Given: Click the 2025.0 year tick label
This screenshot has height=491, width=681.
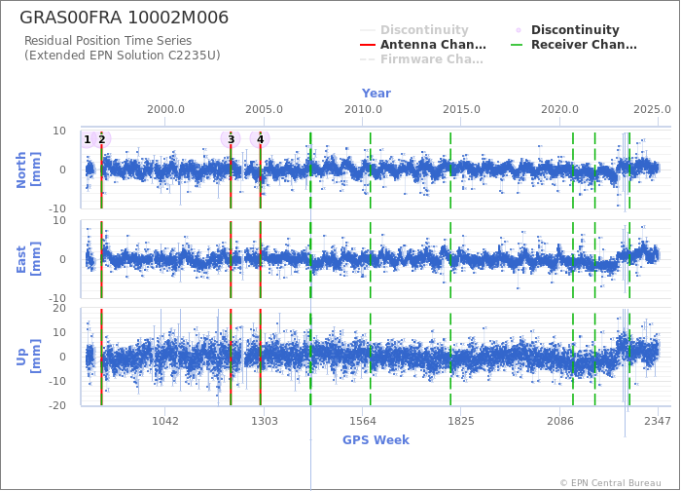Looking at the screenshot, I should (652, 109).
